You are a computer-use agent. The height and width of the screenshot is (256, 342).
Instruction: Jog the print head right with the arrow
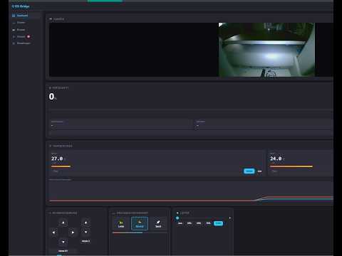(x=73, y=233)
